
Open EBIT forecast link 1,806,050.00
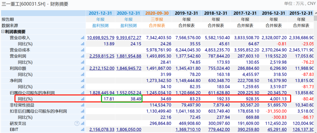(x=129, y=129)
